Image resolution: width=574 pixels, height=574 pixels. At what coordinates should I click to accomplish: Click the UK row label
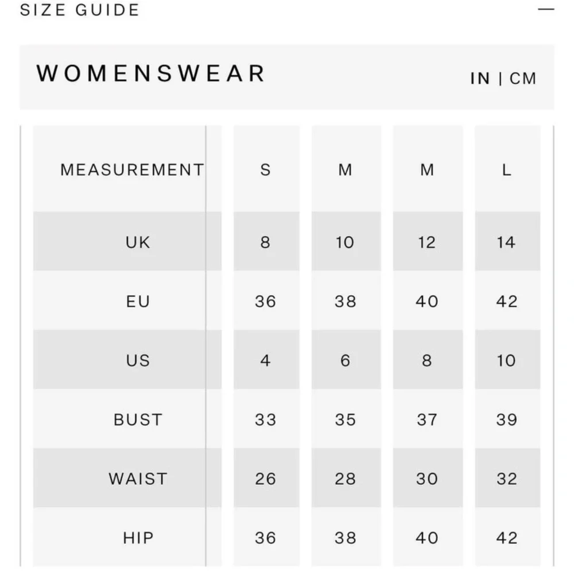138,242
